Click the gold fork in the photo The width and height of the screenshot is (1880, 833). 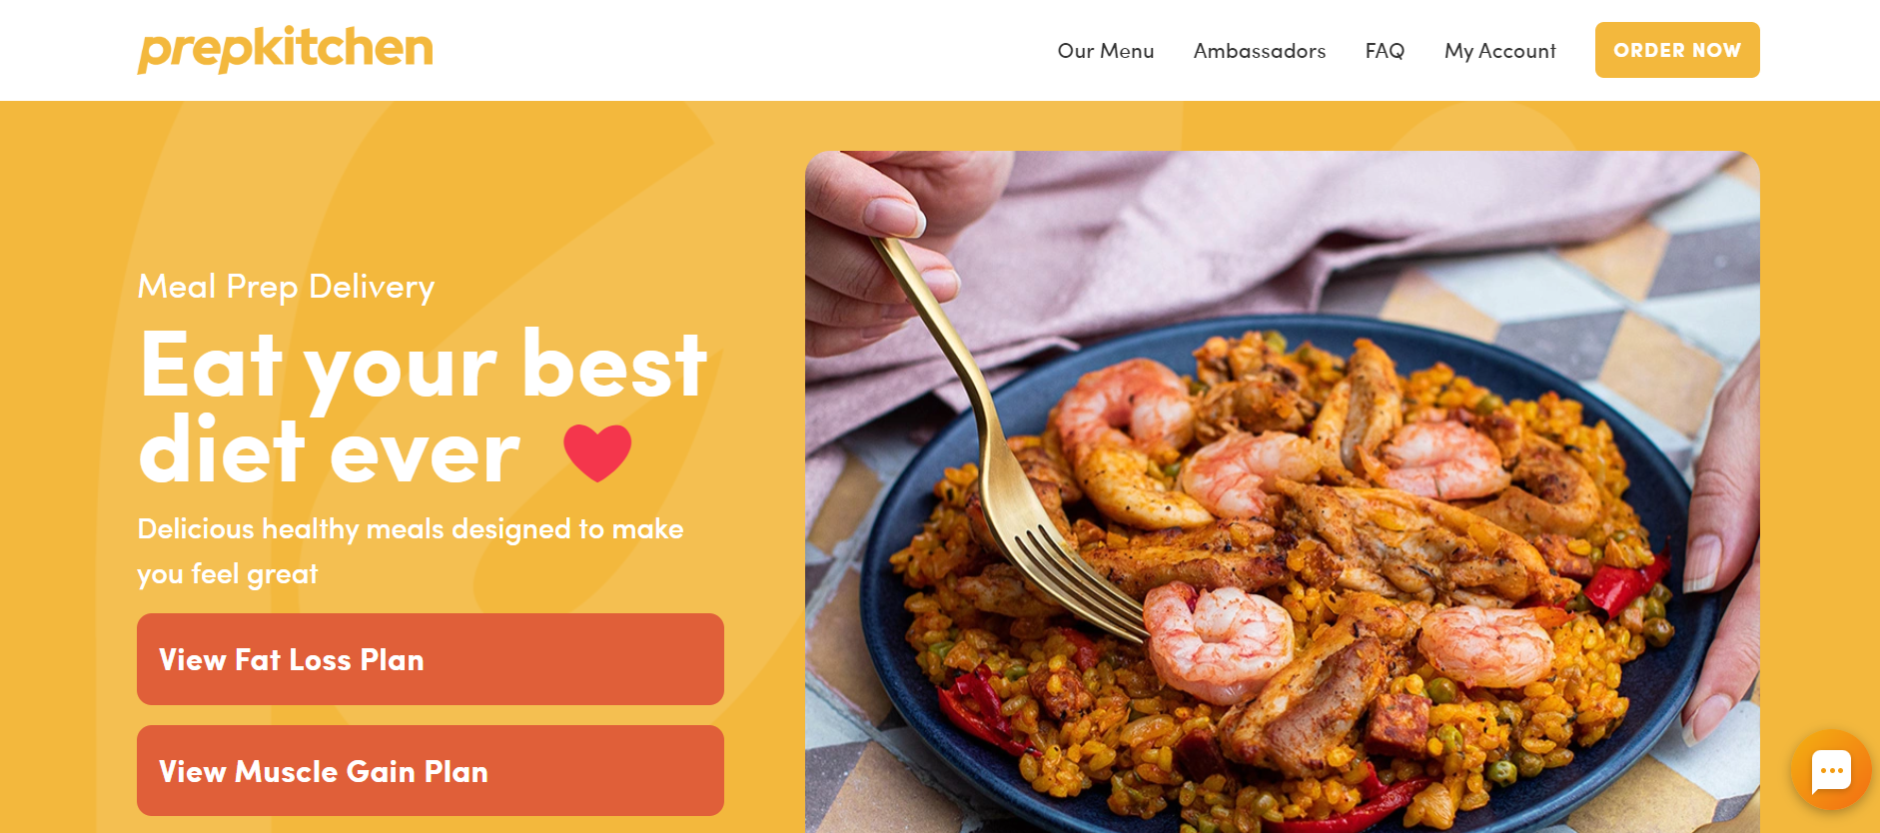point(1009,439)
